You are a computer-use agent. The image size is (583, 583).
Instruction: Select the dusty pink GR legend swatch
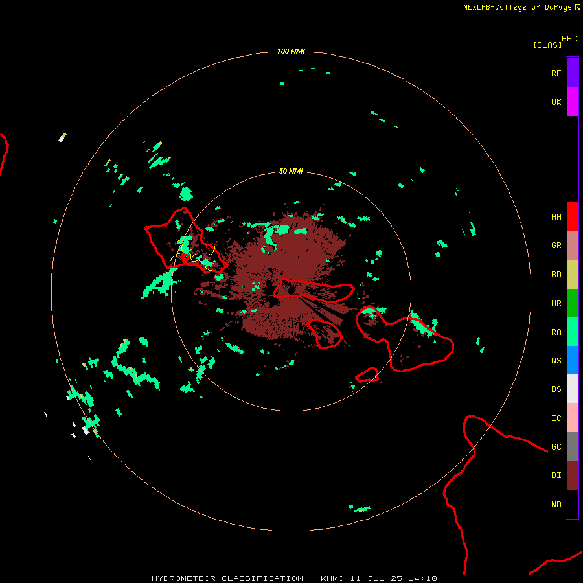[x=572, y=246]
